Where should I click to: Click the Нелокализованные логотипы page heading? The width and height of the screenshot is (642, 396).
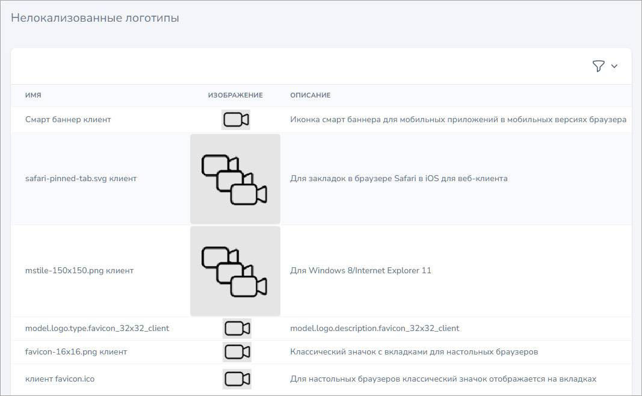point(95,18)
